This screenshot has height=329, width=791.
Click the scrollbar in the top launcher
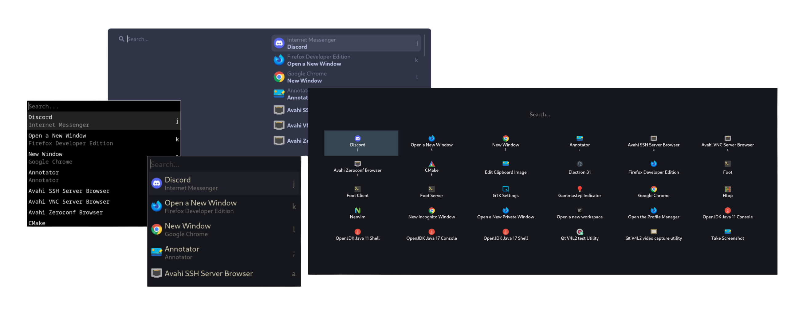(x=425, y=45)
